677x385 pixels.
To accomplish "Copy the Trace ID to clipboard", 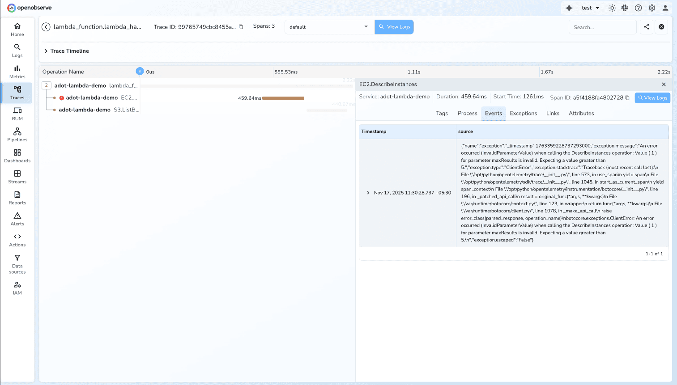I will [x=241, y=27].
